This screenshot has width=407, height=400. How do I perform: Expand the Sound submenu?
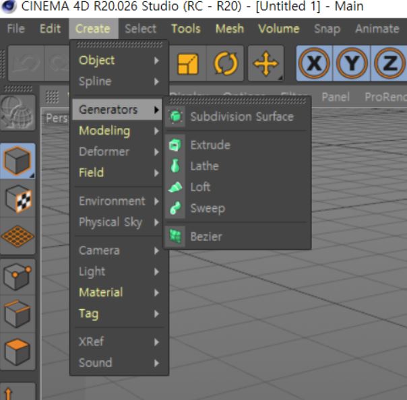119,363
